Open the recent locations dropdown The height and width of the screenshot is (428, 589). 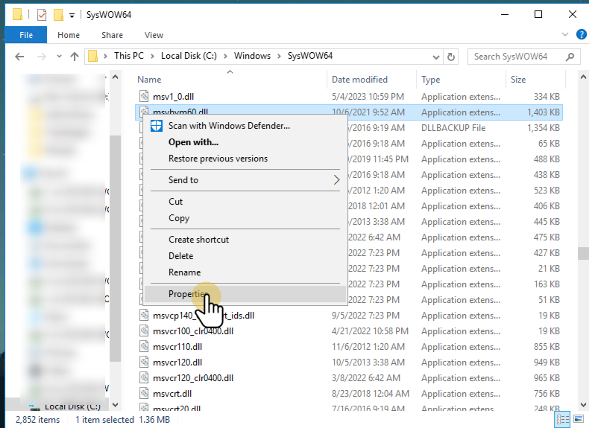tap(59, 57)
